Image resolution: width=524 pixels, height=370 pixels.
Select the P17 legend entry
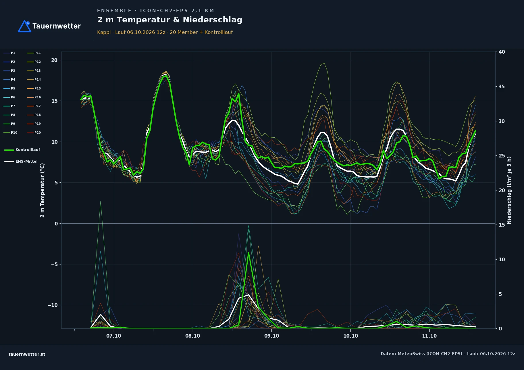click(34, 106)
